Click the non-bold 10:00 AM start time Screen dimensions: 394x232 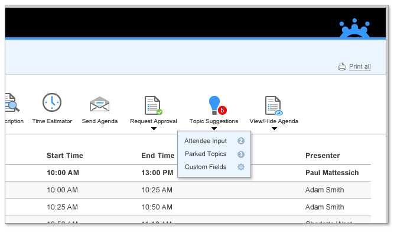[62, 190]
